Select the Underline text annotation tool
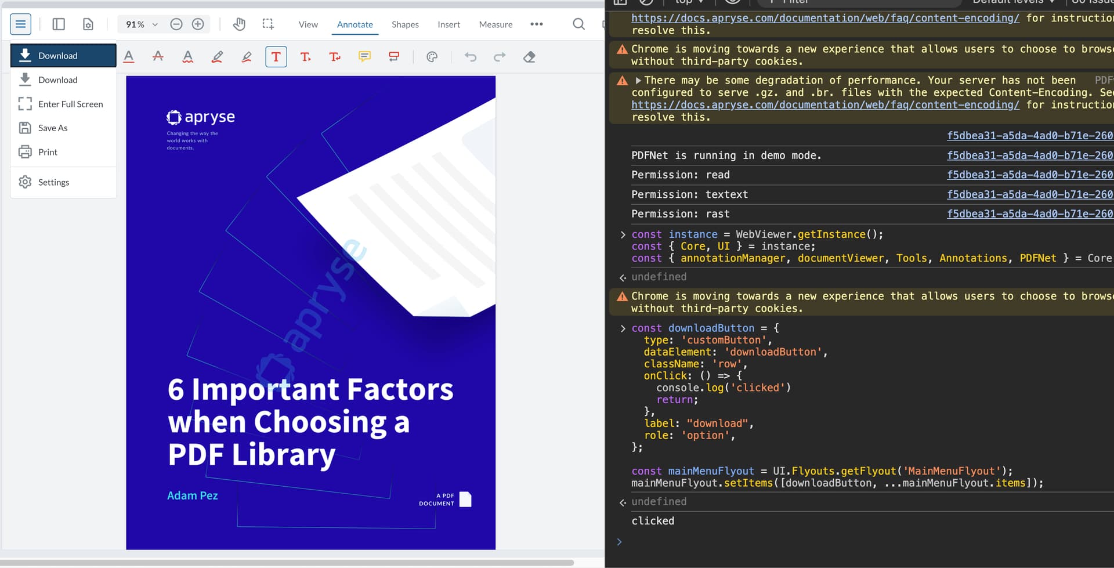 pos(129,57)
